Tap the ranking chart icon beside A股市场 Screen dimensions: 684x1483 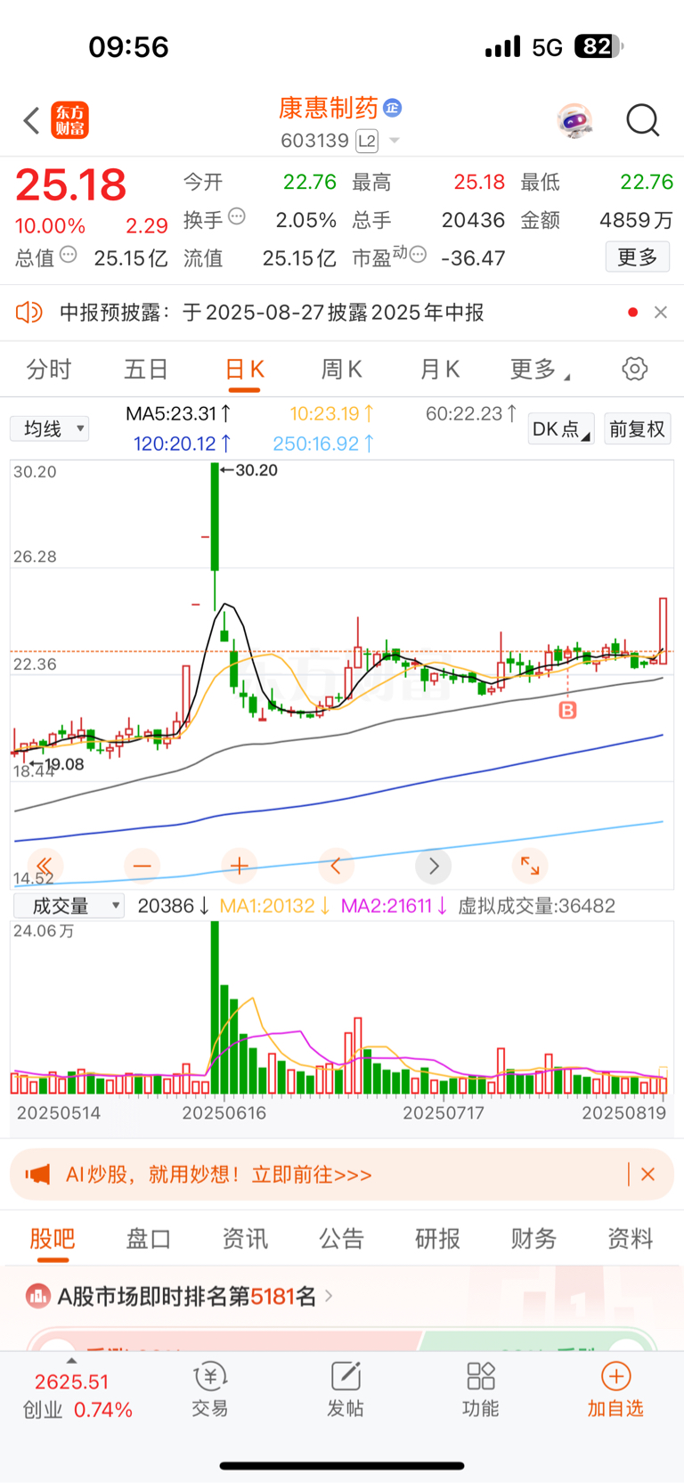pos(37,1296)
